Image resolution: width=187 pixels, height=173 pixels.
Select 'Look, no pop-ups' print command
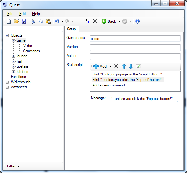pyautogui.click(x=127, y=74)
